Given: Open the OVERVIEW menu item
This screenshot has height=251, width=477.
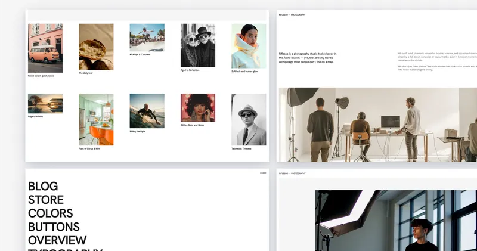Looking at the screenshot, I should 57,241.
